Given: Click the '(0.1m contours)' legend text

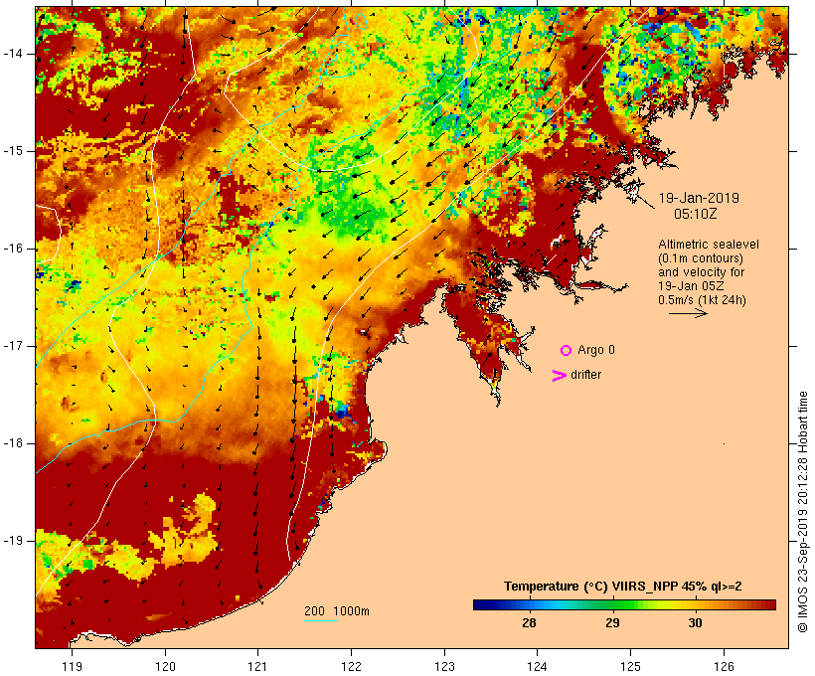Looking at the screenshot, I should 701,258.
